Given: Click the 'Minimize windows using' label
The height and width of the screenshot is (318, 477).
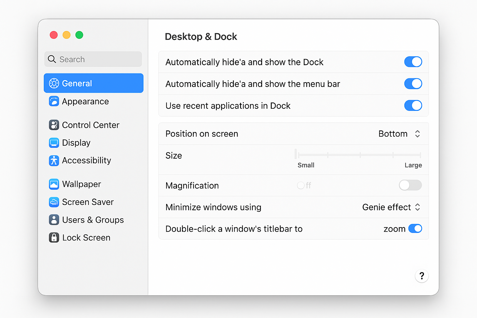Looking at the screenshot, I should (213, 207).
